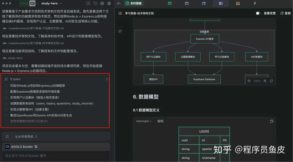This screenshot has width=293, height=162.
Task: Select the 主题管理模块 diagram node
Action: click(188, 57)
